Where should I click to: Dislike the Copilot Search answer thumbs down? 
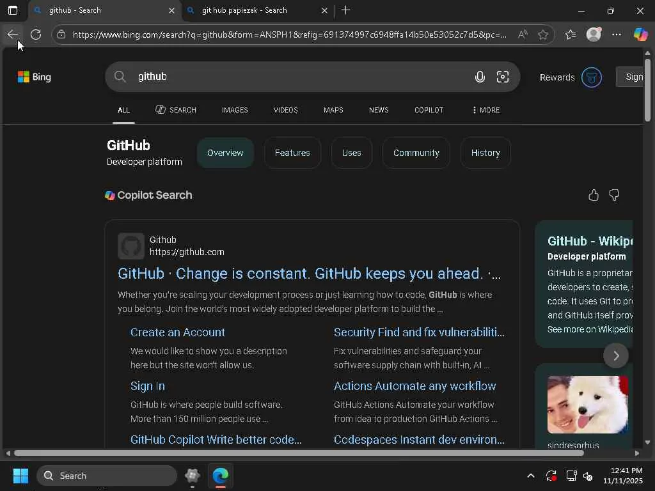[x=614, y=195]
